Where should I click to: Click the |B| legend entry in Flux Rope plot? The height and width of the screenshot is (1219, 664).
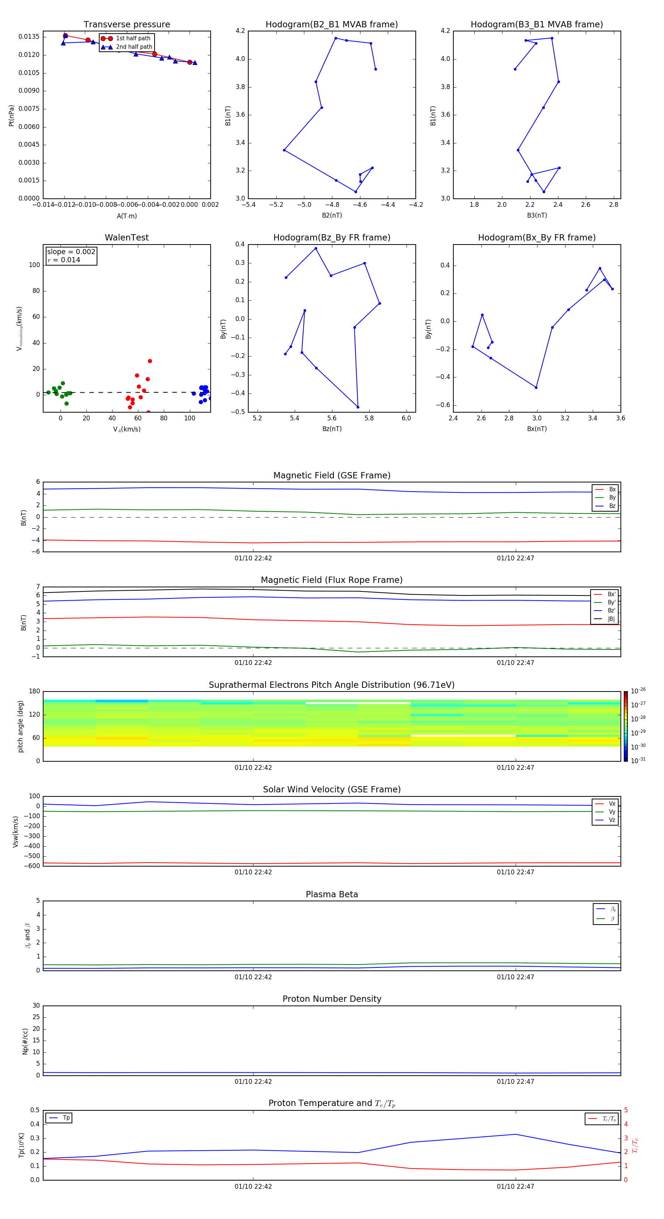[605, 619]
